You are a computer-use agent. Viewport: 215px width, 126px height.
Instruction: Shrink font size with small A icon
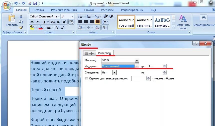[63, 27]
